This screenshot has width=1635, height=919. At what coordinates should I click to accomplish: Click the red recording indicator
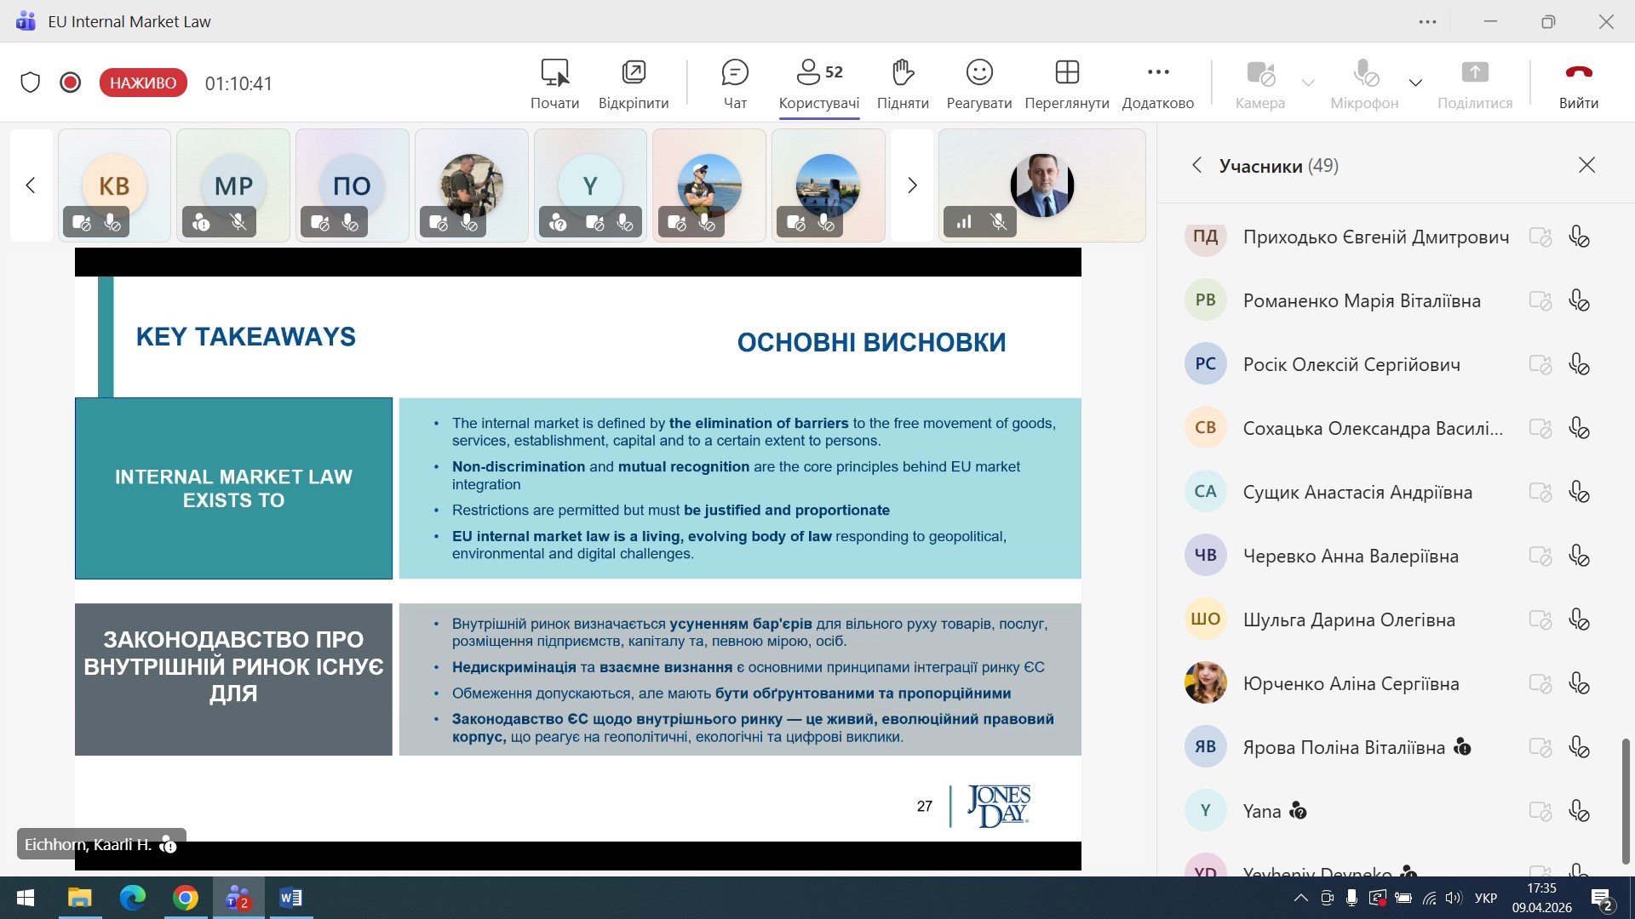(71, 83)
